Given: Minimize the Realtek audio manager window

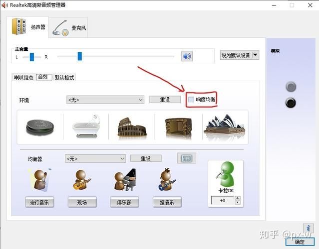Looking at the screenshot, I should pos(274,5).
